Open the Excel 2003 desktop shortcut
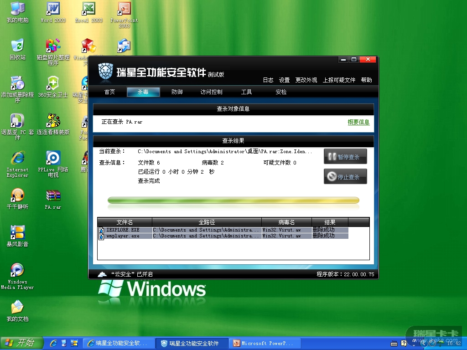 (89, 12)
